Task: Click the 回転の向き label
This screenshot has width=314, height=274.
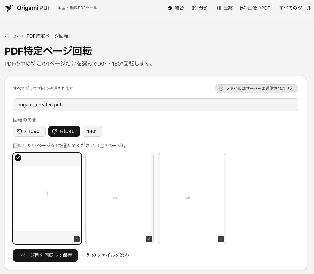Action: click(25, 120)
